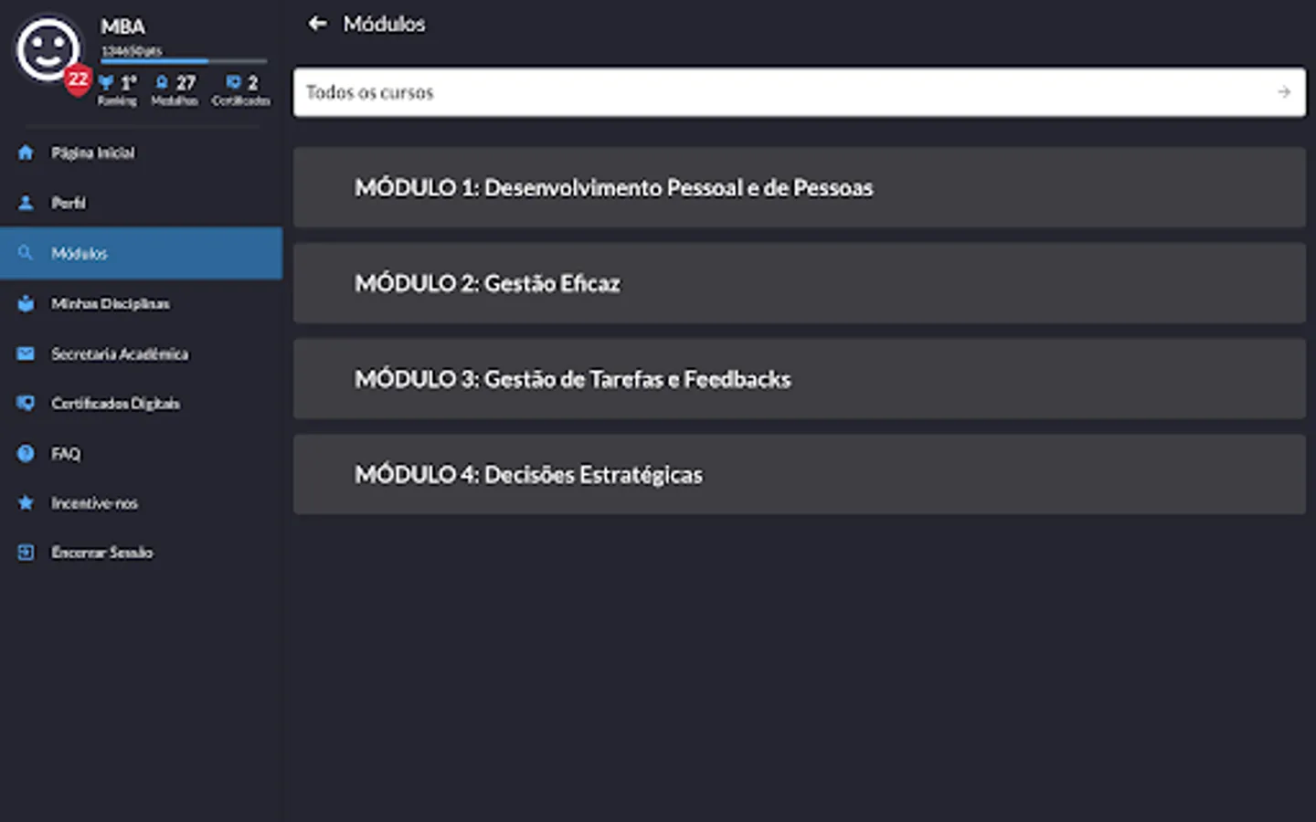1316x822 pixels.
Task: Open Certificados Digitais from the sidebar
Action: [115, 403]
